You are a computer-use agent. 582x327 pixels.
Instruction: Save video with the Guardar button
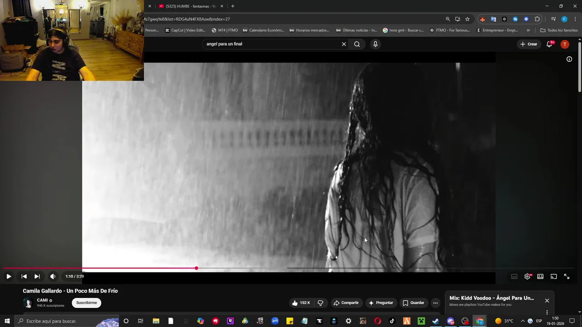tap(413, 303)
